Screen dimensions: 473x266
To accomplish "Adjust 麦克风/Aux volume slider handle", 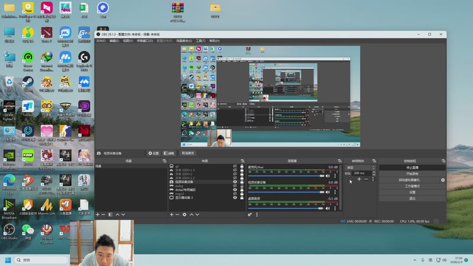I will point(322,176).
